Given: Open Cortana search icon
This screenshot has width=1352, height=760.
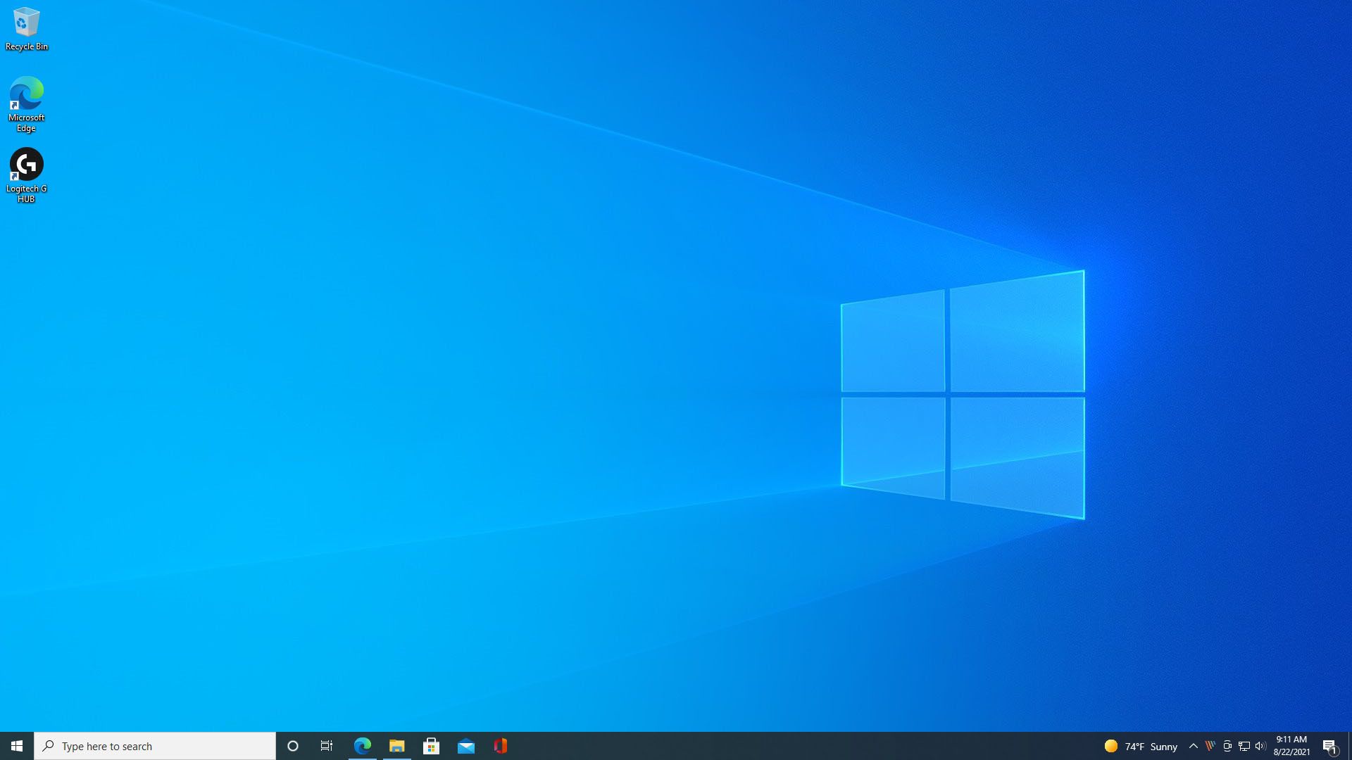Looking at the screenshot, I should click(x=292, y=746).
